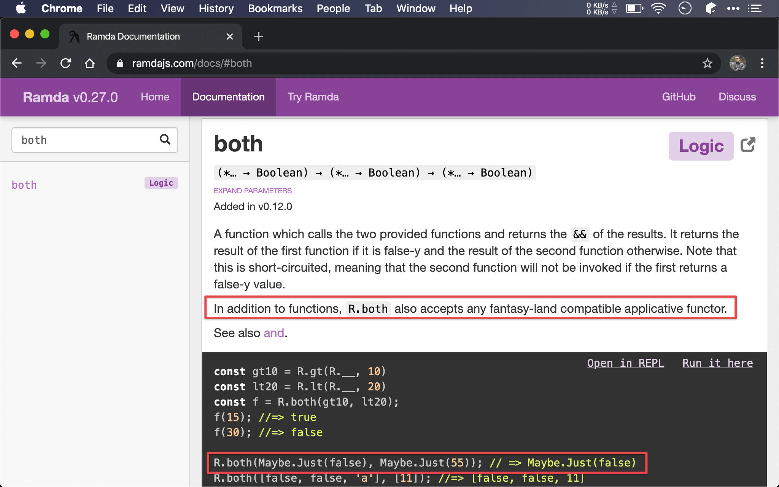Open the Tab menu

[373, 8]
